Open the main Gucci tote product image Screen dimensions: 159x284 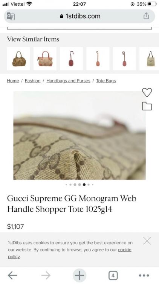pos(79,135)
